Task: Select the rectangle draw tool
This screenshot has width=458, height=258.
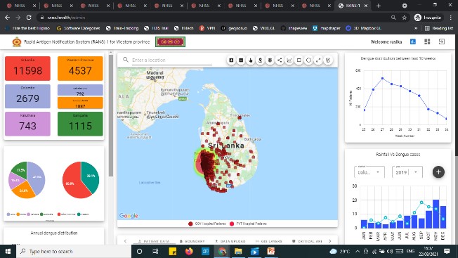Action: pos(299,60)
